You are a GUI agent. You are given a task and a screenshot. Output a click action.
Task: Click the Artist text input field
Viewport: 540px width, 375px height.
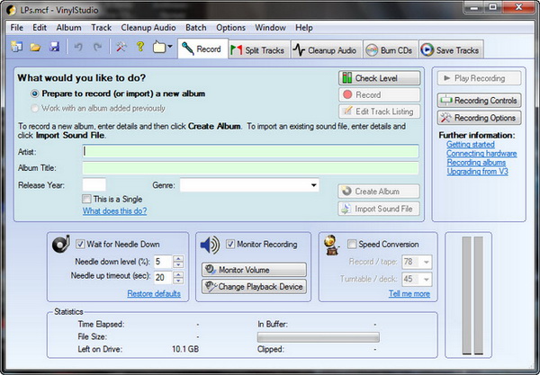(250, 151)
